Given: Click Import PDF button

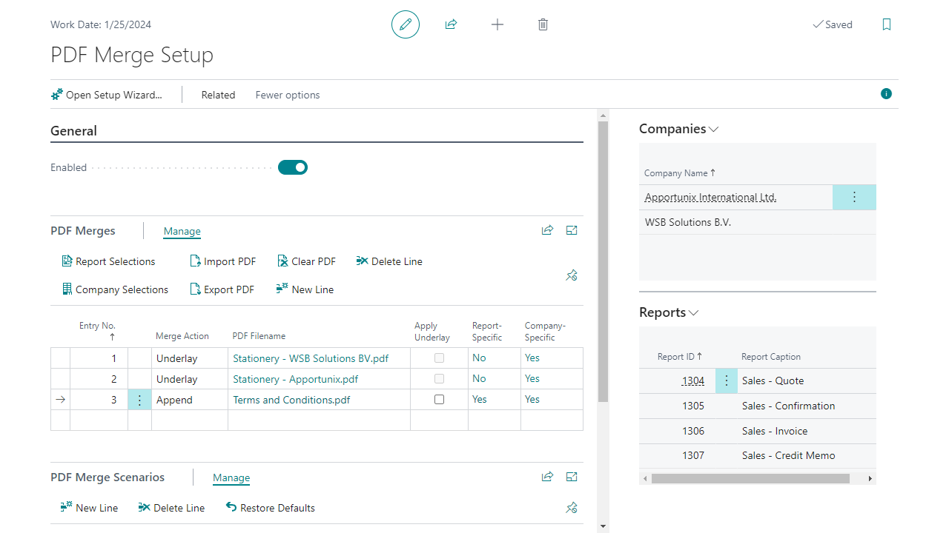Looking at the screenshot, I should [223, 261].
